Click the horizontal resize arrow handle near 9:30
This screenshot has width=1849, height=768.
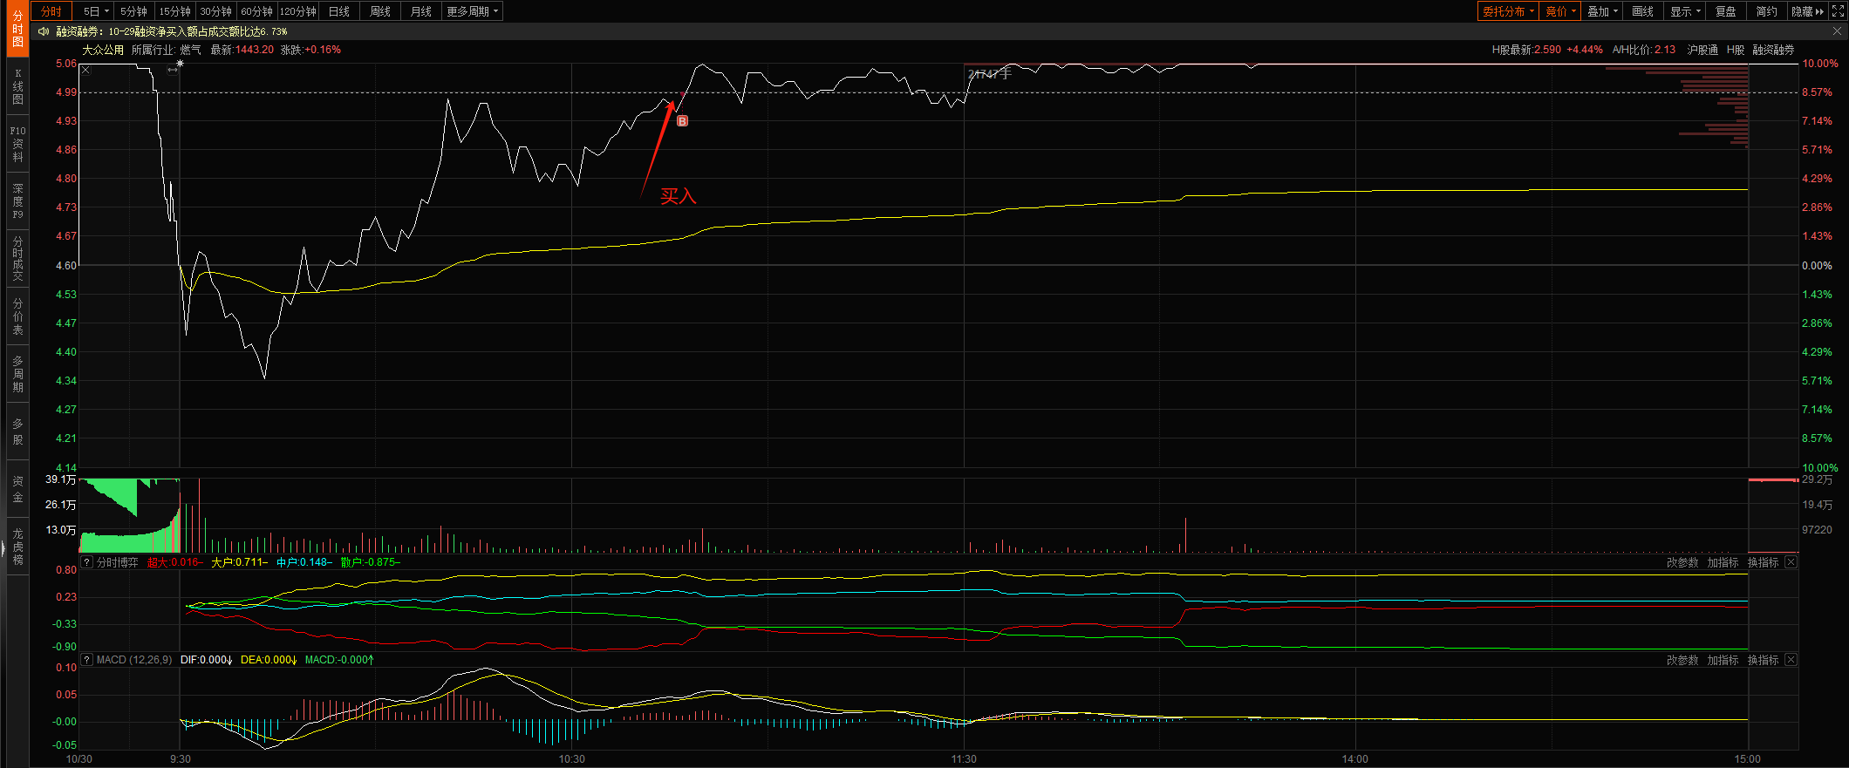coord(173,70)
